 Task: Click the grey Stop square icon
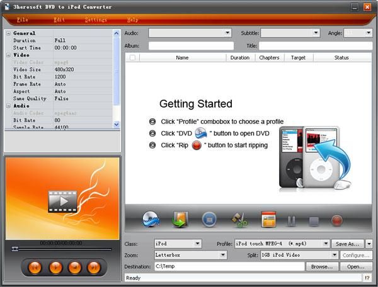coord(314,222)
